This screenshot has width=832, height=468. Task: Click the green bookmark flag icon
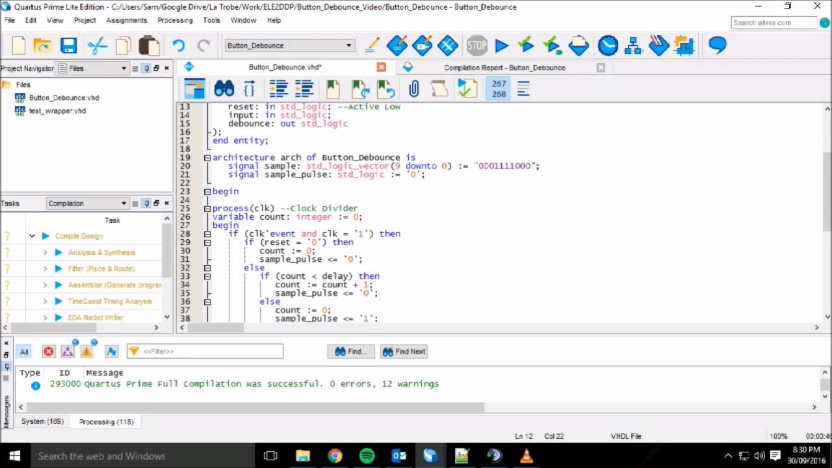click(x=333, y=88)
